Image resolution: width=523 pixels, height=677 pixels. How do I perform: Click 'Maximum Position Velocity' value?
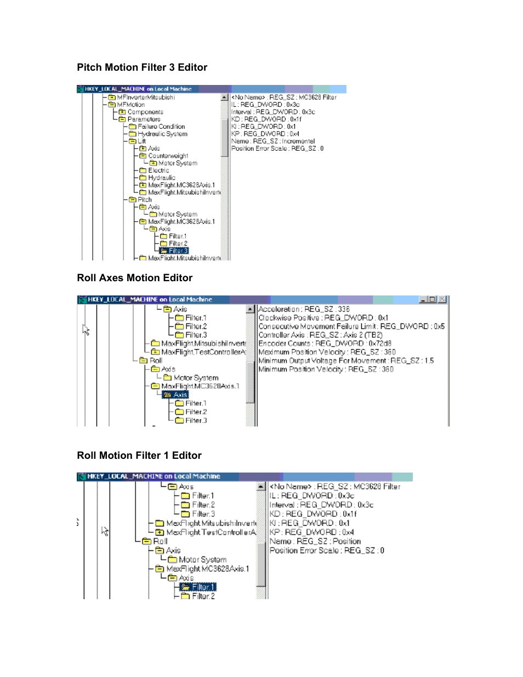click(x=327, y=352)
